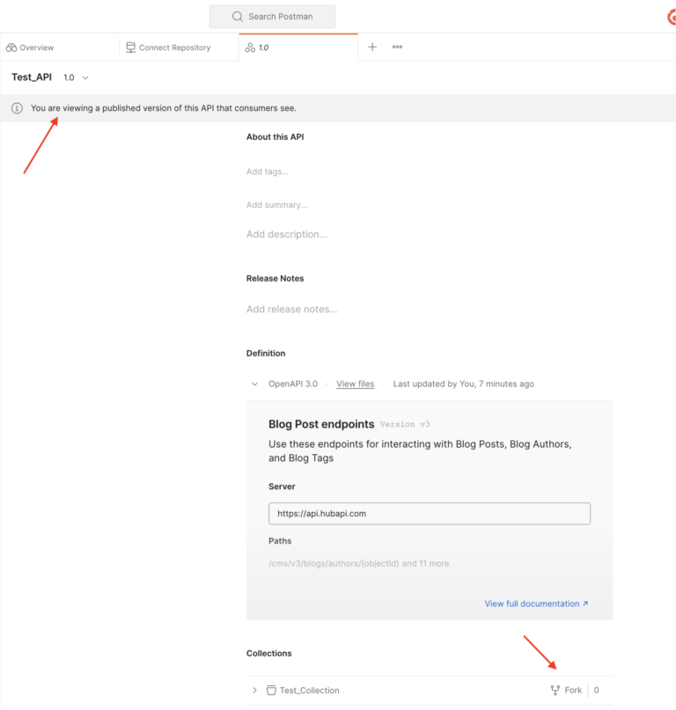Screen dimensions: 676x710
Task: Click the info icon in published banner
Action: [x=17, y=108]
